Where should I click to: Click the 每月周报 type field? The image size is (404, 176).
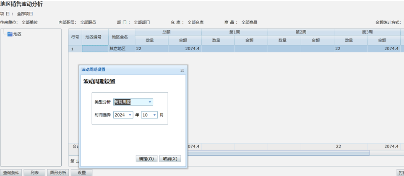click(130, 102)
